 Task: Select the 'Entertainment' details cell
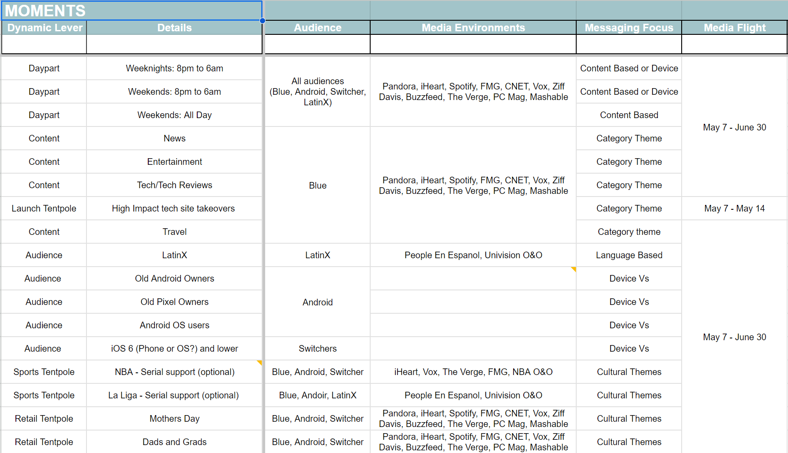[x=174, y=162]
